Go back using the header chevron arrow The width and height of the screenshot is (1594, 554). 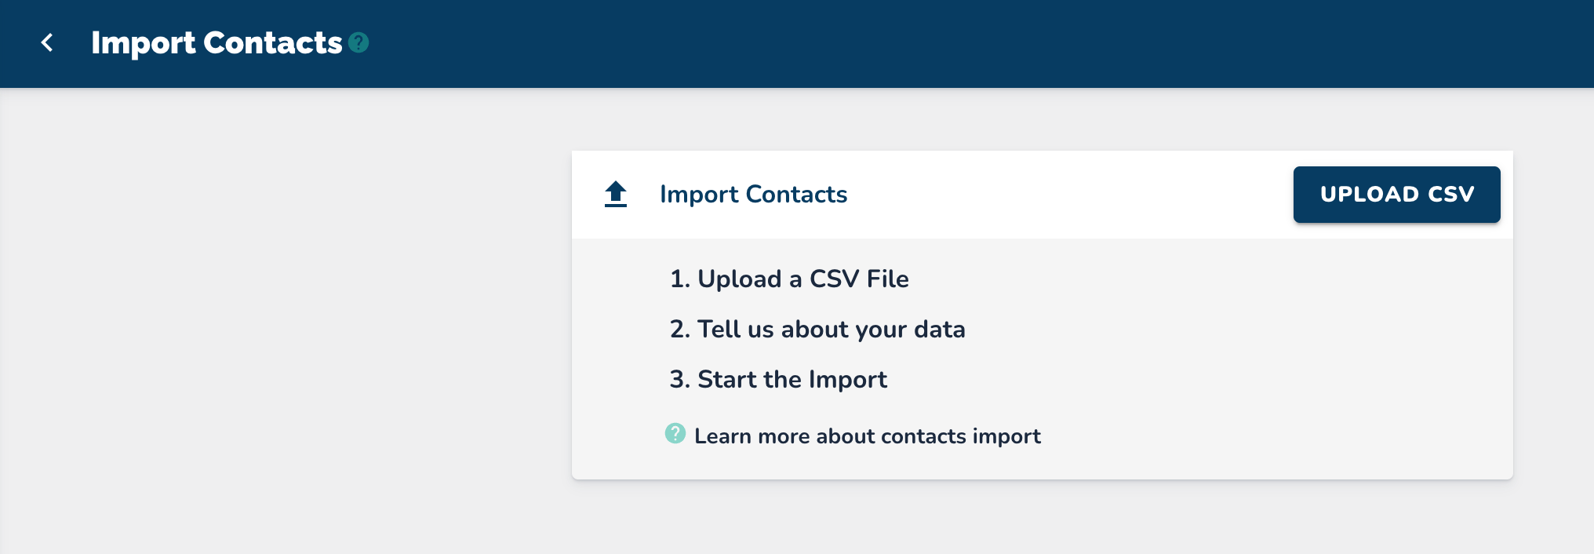tap(47, 43)
